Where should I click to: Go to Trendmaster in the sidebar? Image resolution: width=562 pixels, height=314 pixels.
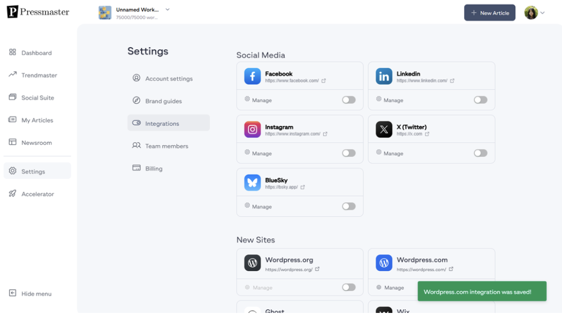pyautogui.click(x=37, y=75)
